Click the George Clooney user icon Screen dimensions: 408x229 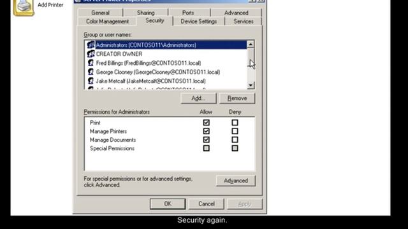(91, 72)
